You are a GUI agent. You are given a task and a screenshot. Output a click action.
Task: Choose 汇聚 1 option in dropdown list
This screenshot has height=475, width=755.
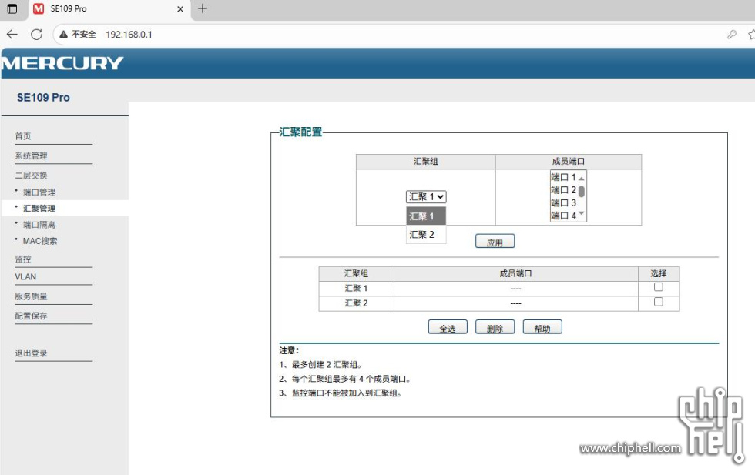point(422,216)
